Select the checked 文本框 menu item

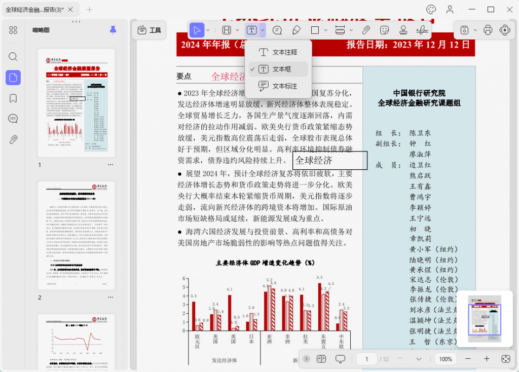click(x=278, y=69)
